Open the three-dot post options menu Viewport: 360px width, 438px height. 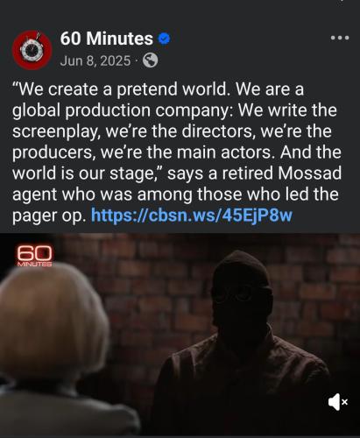340,38
